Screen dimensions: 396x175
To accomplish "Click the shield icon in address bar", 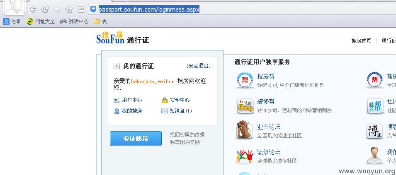I will 93,10.
